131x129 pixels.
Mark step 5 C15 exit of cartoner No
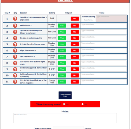(75, 44)
